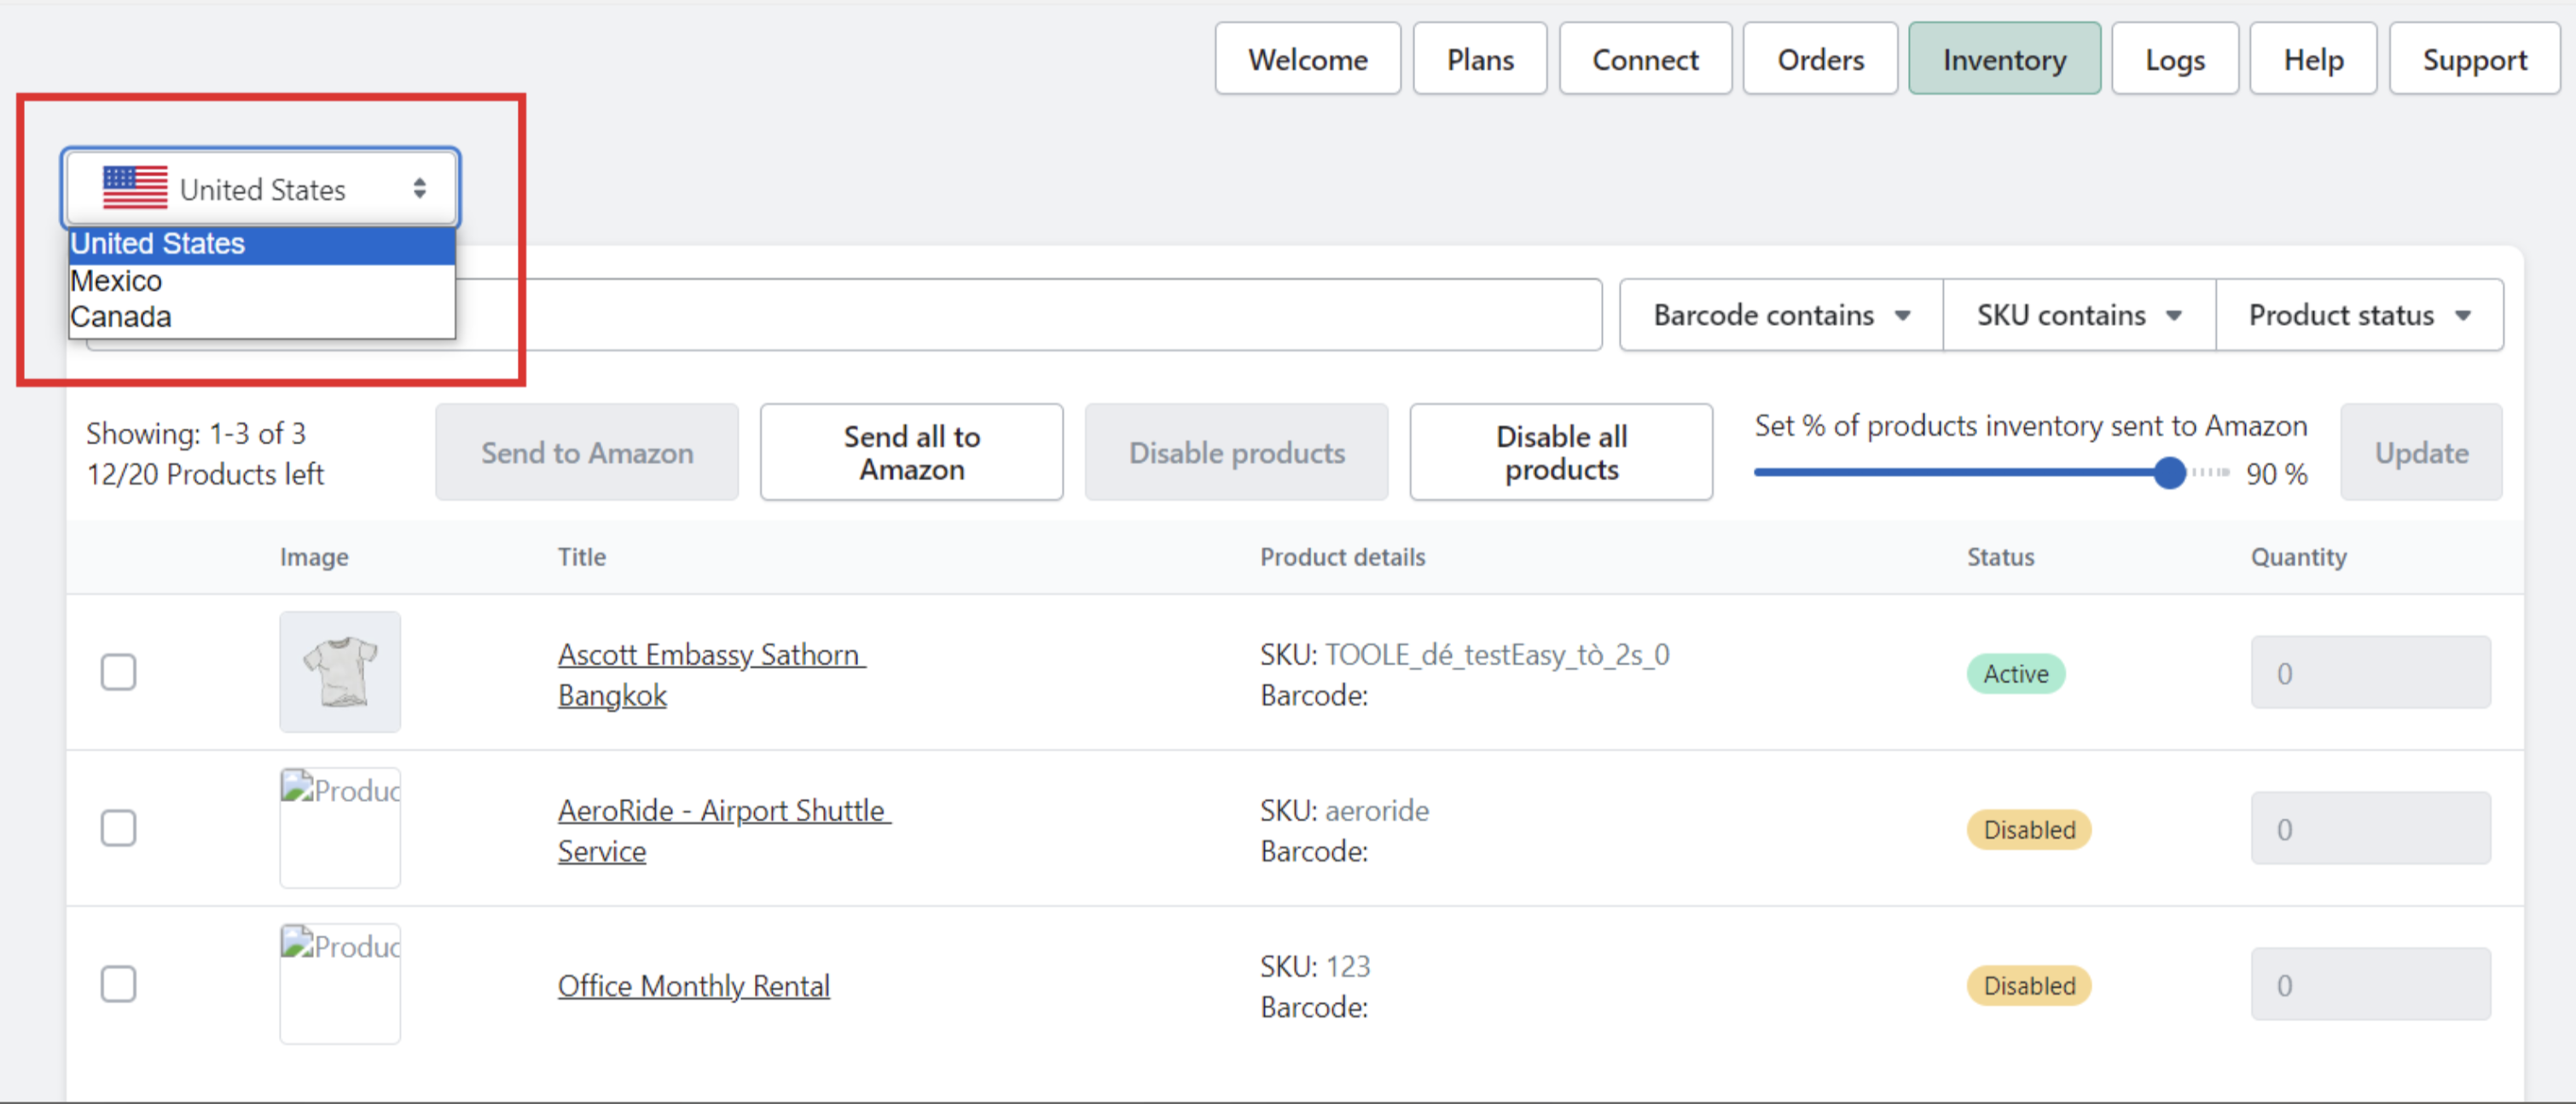Viewport: 2576px width, 1104px height.
Task: Click the inventory percentage slider handle
Action: point(2169,473)
